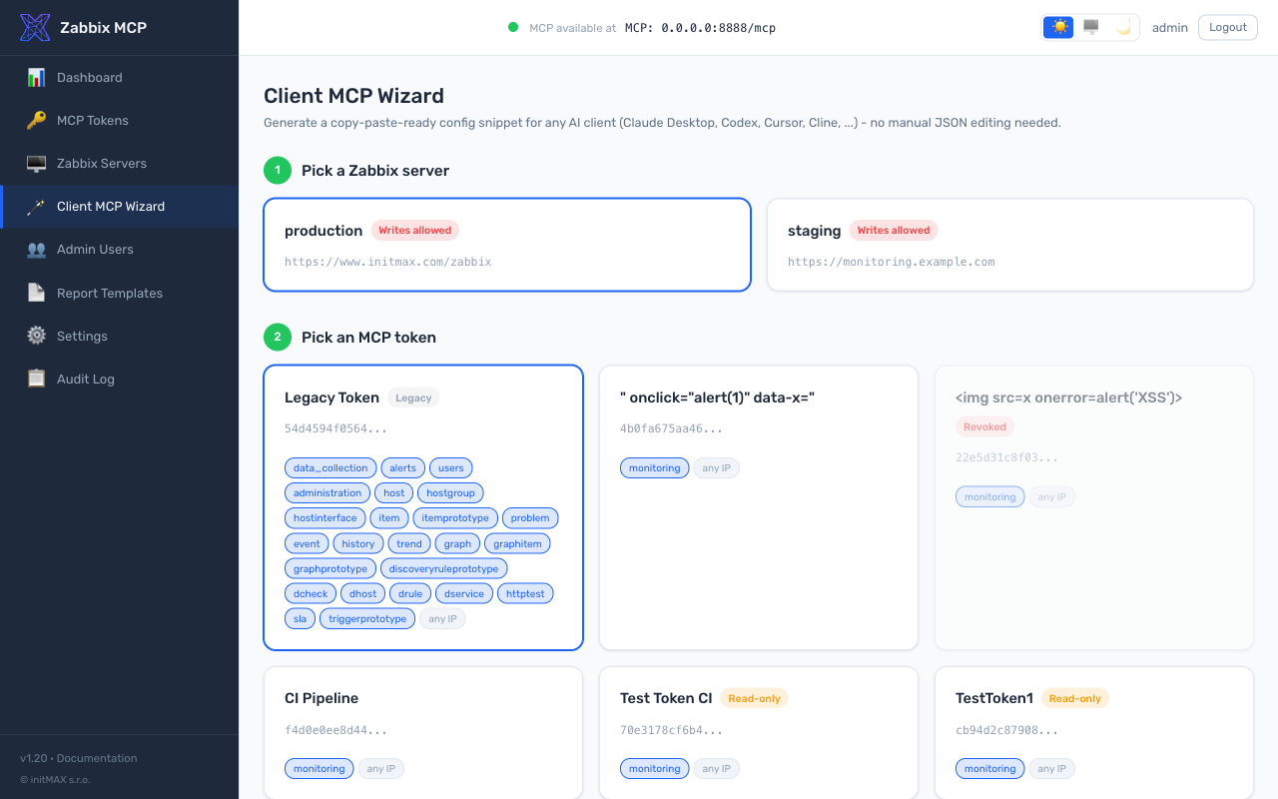Click the httptest scope tag

(525, 593)
